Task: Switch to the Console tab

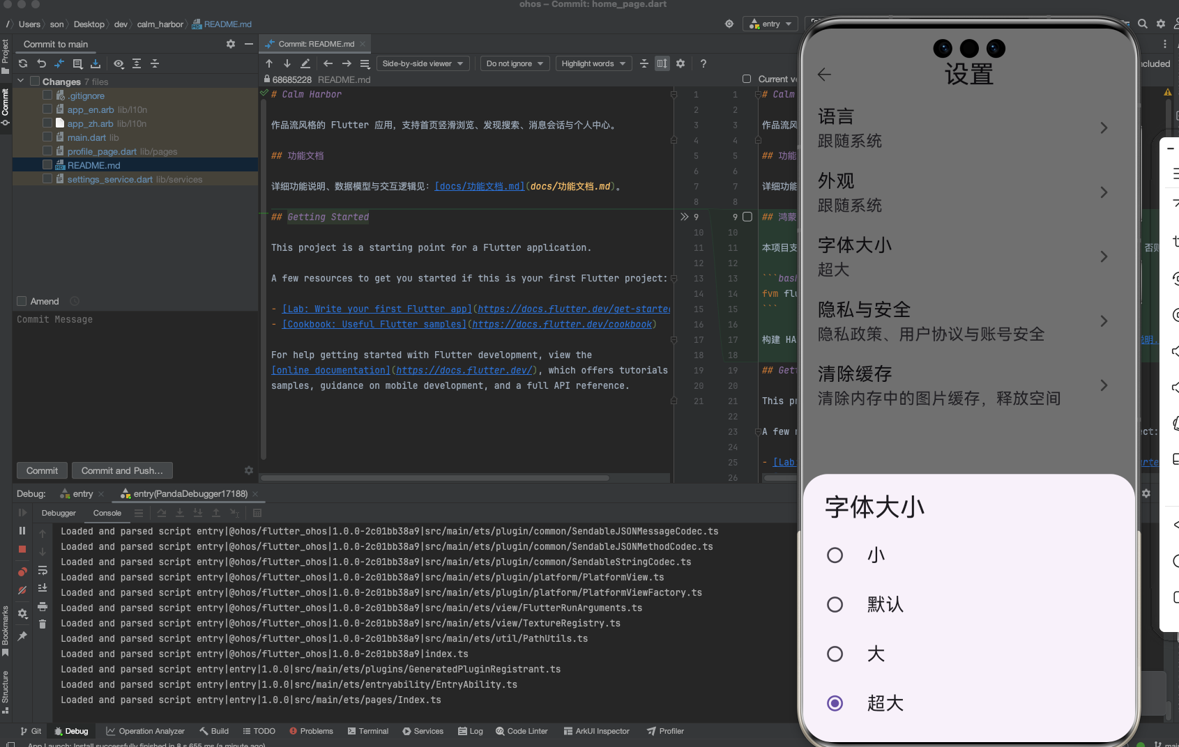Action: [107, 513]
